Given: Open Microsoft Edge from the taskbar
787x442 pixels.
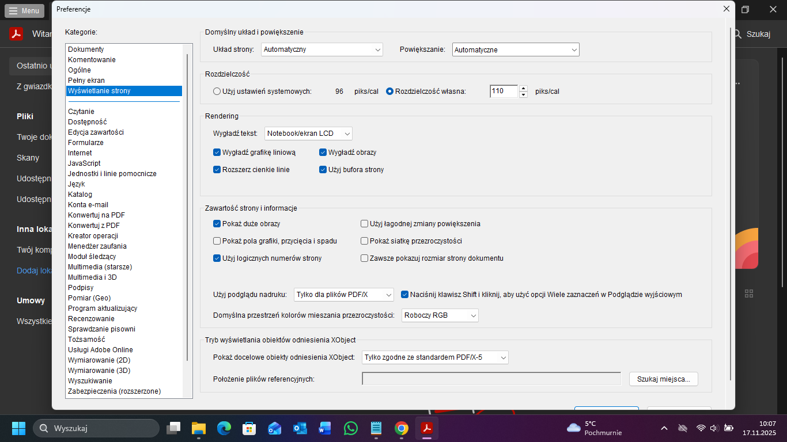Looking at the screenshot, I should [x=224, y=428].
